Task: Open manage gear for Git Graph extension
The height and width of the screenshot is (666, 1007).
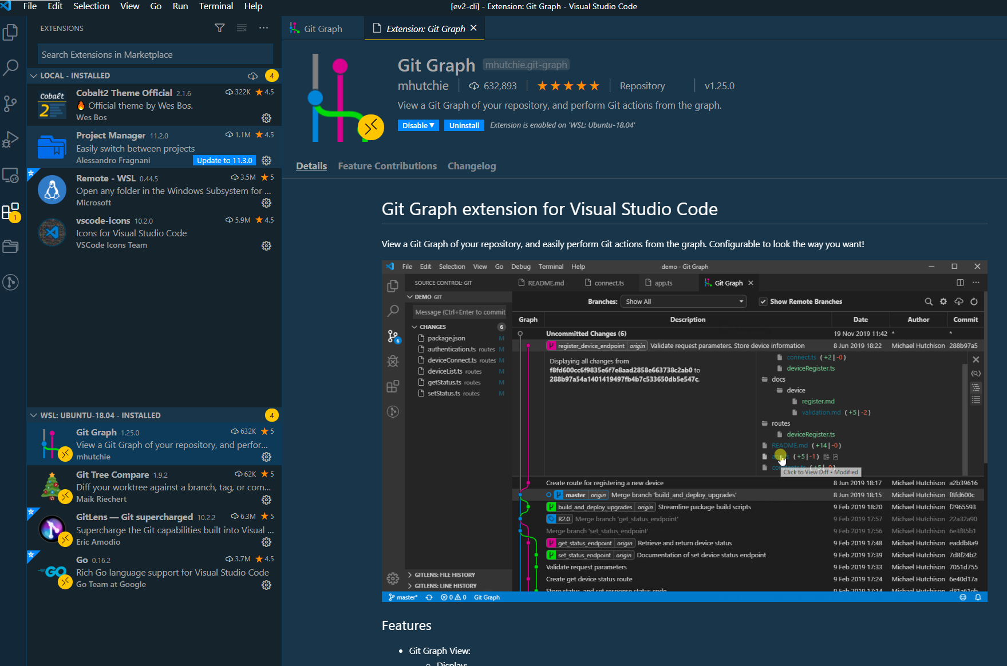Action: (266, 457)
